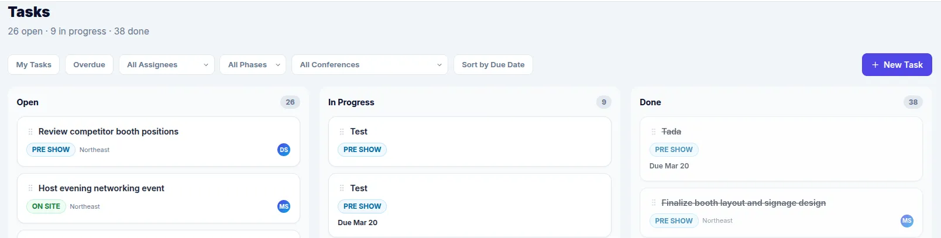Screen dimensions: 941x238
Task: Open the Host evening networking event task
Action: 101,188
